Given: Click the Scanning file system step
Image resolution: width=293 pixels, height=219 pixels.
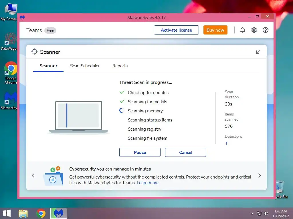Looking at the screenshot, I should coord(147,138).
